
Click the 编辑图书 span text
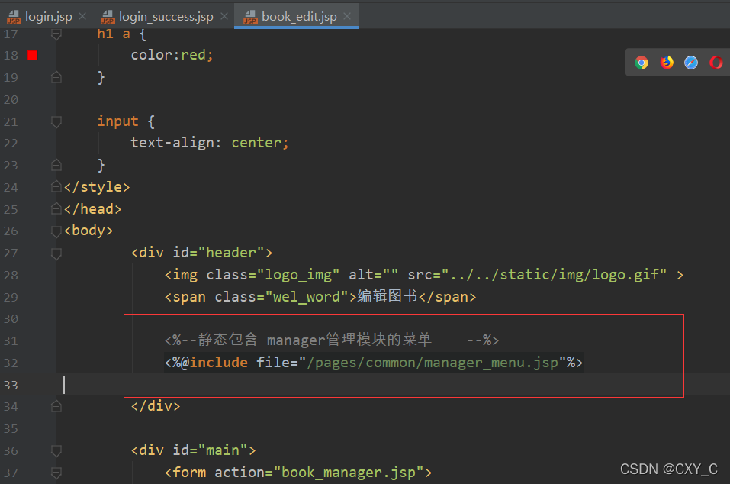(388, 296)
